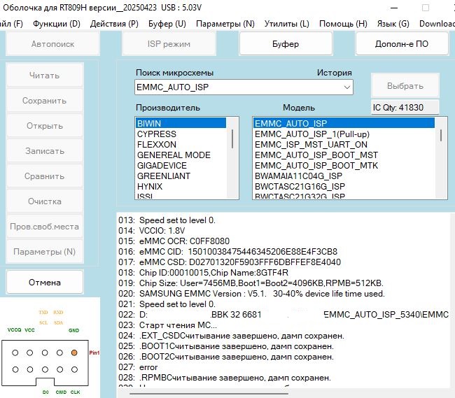Open the Параметры (N) menu
This screenshot has height=398, width=455.
(225, 24)
